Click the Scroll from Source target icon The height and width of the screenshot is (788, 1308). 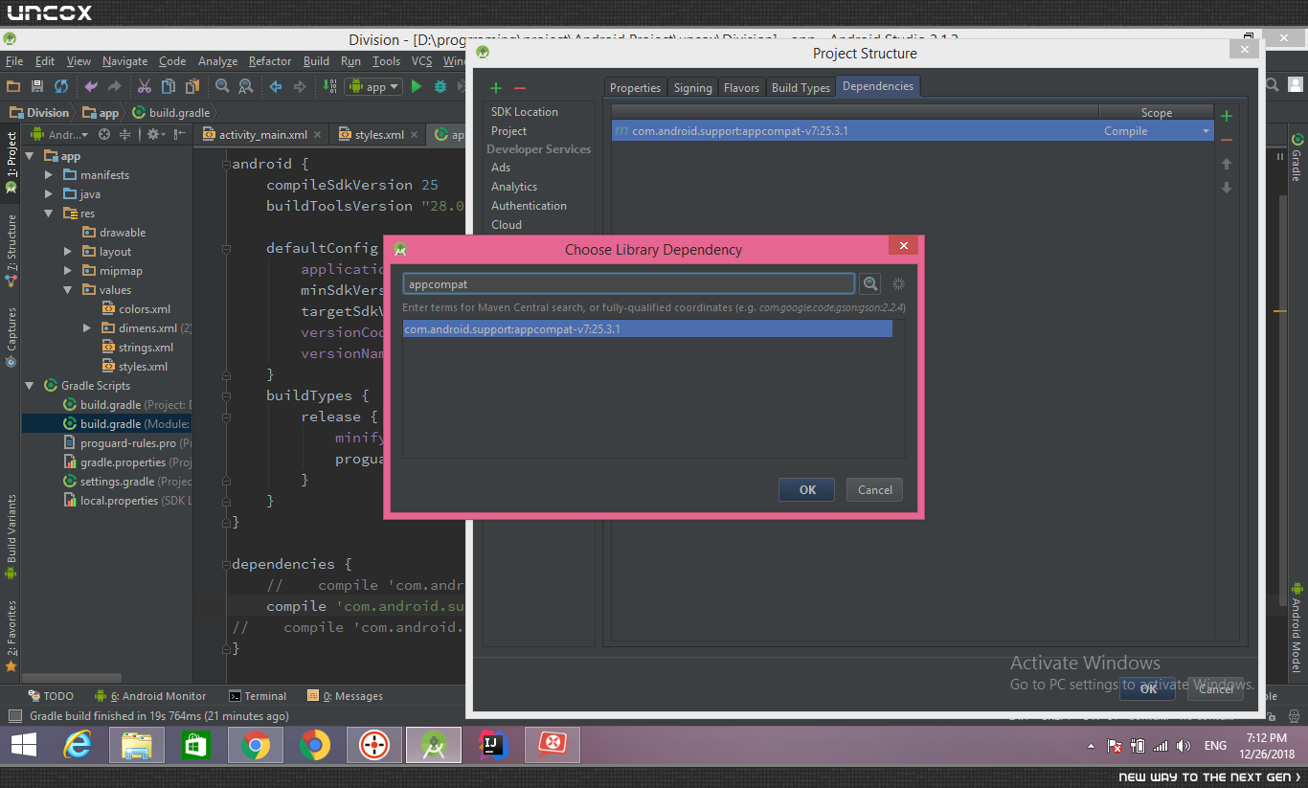[x=104, y=135]
